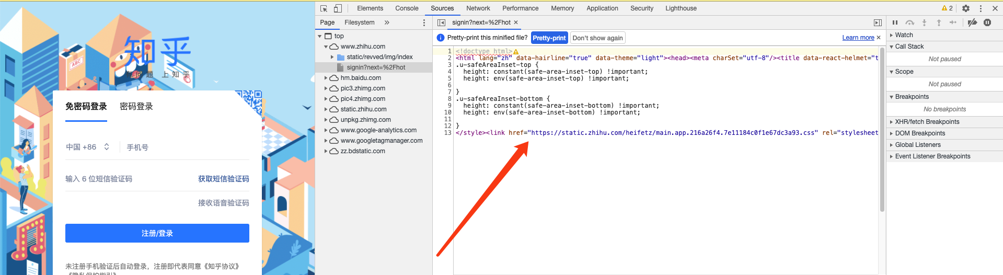Collapse the Scope section

click(x=944, y=72)
